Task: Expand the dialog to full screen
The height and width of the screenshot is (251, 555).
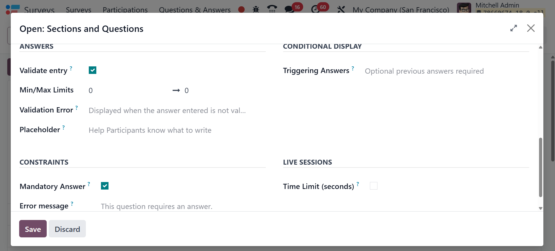Action: coord(514,28)
